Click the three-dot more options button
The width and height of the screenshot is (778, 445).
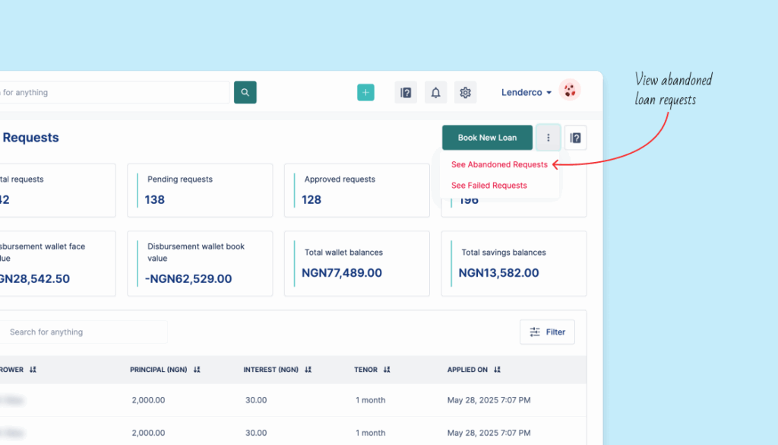548,138
